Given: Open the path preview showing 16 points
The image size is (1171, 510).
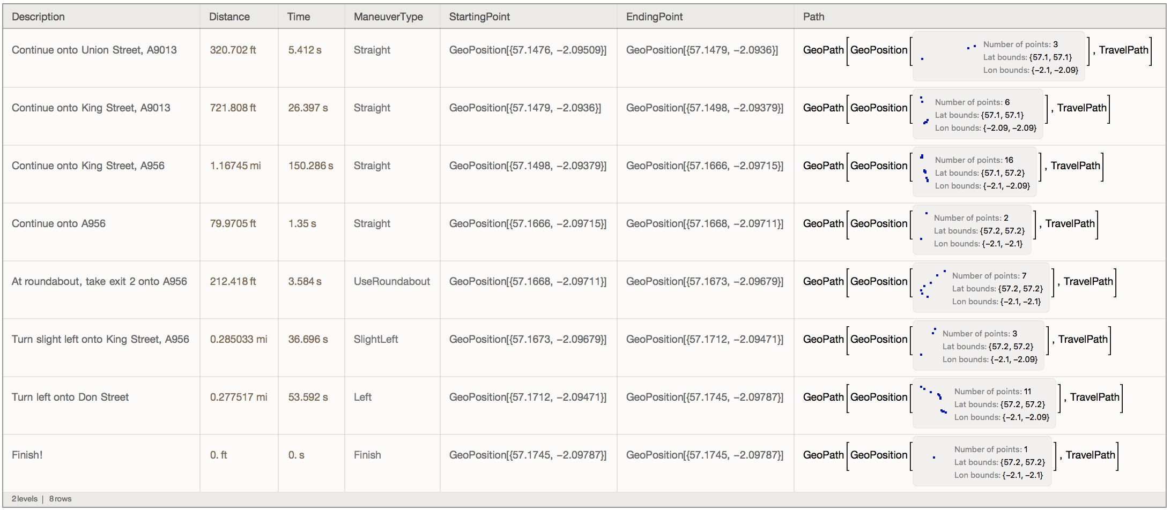Looking at the screenshot, I should coord(974,172).
